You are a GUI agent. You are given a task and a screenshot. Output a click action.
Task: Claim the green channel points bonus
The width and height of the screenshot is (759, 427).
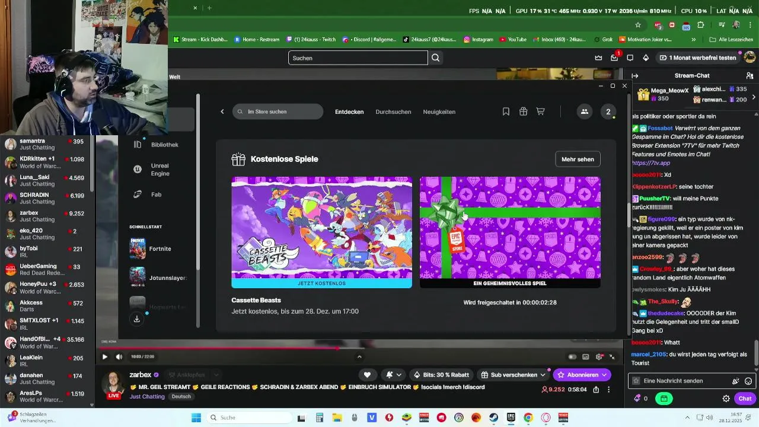click(664, 399)
